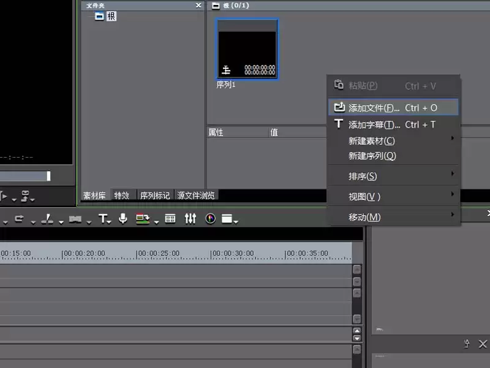Click the colored sequence export icon with arrow
Screen dimensions: 490x368
coord(143,218)
